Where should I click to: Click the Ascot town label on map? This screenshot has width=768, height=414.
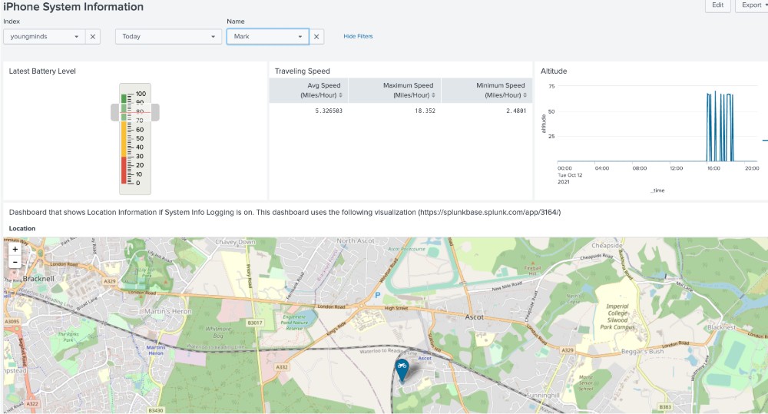click(x=474, y=317)
